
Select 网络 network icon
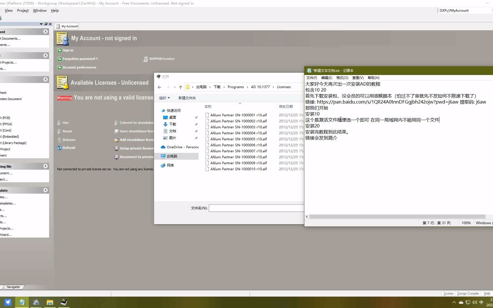pyautogui.click(x=163, y=165)
